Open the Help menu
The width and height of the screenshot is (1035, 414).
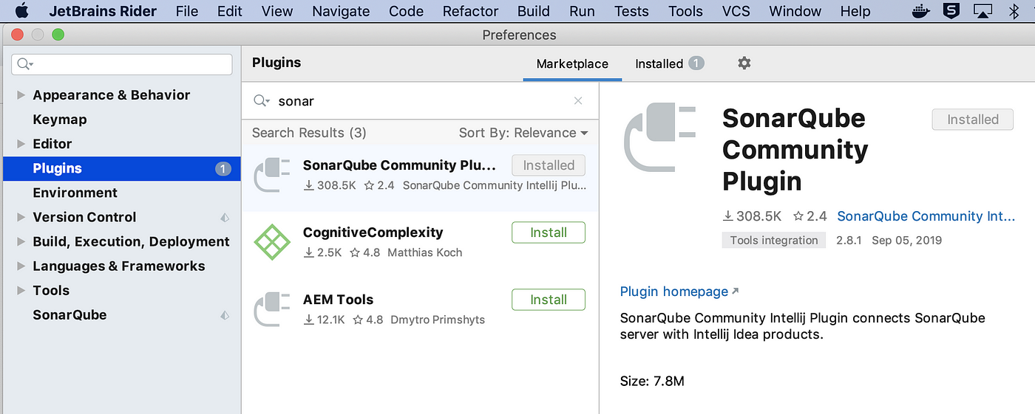point(855,11)
